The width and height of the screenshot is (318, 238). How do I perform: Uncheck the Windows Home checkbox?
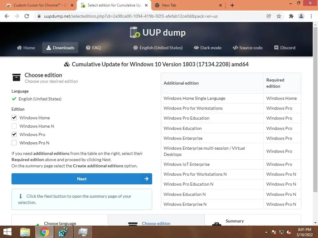14,117
